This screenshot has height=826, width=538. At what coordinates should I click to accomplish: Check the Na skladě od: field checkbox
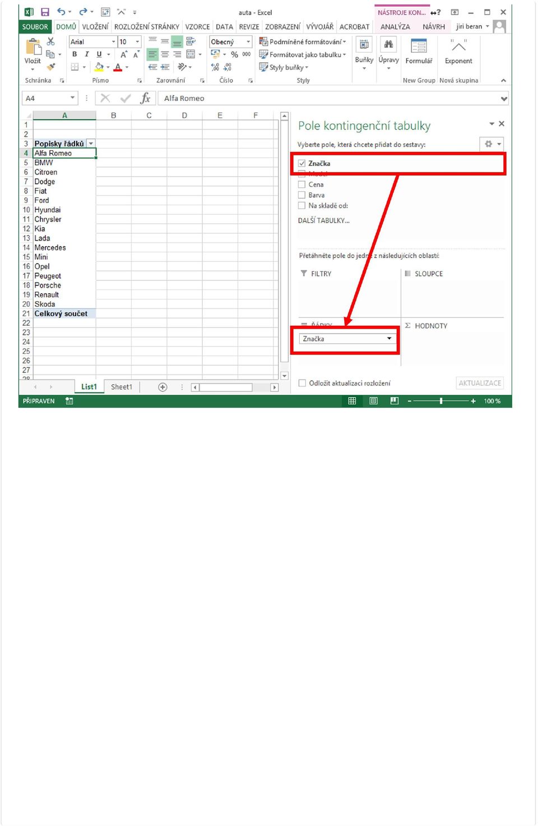[302, 206]
